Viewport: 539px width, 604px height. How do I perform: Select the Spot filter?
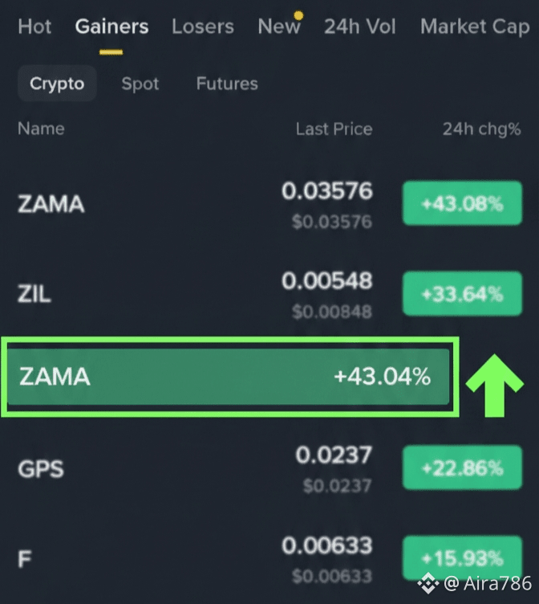pos(140,84)
